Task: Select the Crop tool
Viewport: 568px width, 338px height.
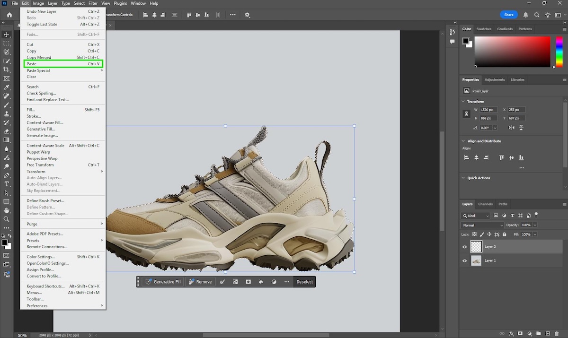Action: coord(7,69)
